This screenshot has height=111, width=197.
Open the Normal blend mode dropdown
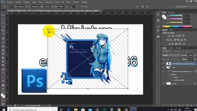click(171, 55)
